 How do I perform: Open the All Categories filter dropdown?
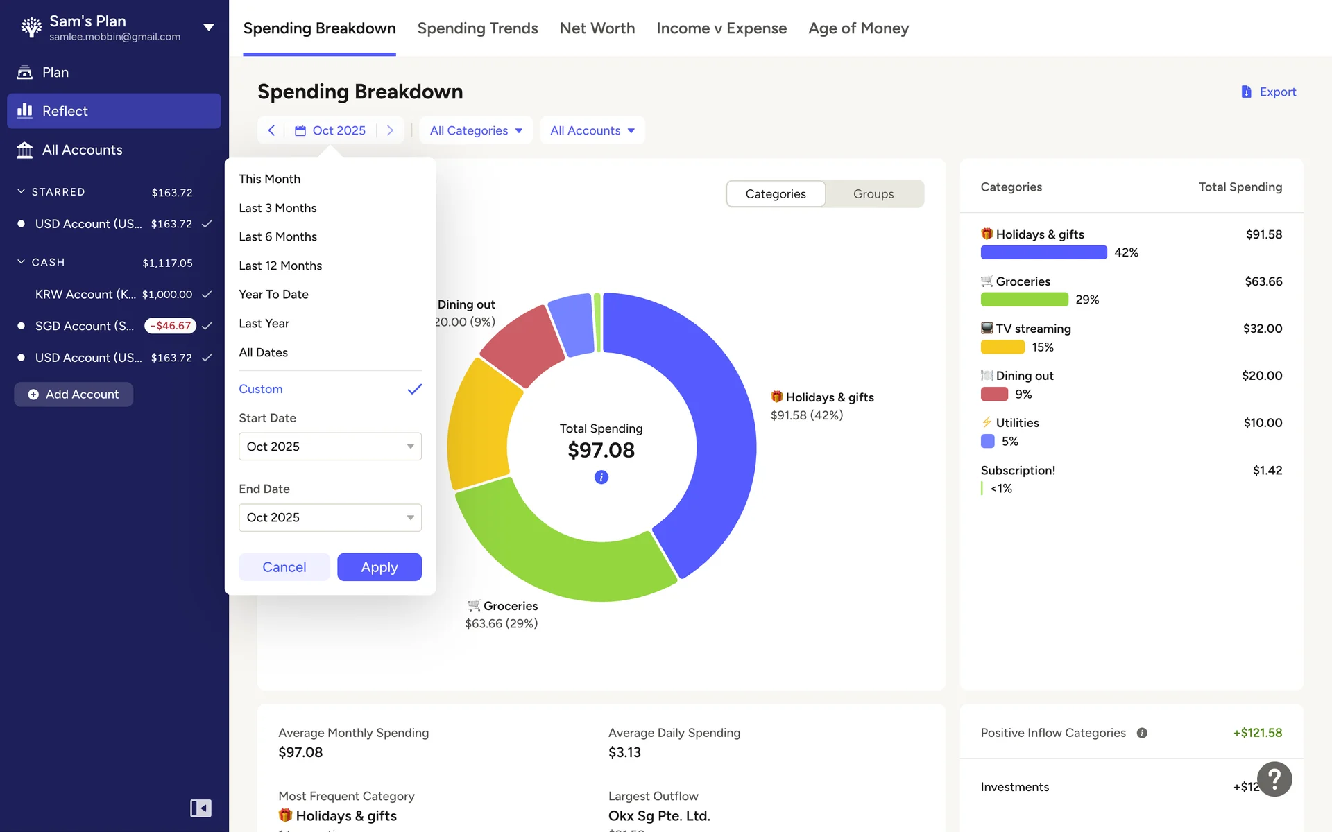[476, 130]
